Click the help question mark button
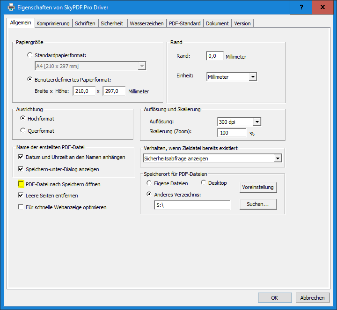The image size is (337, 310). (x=301, y=7)
